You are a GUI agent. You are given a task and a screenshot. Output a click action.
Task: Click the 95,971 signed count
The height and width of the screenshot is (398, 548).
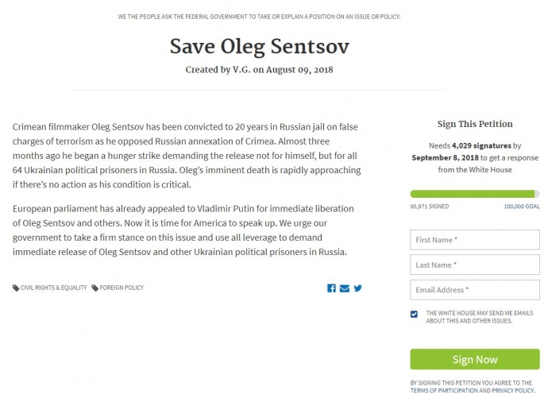point(429,206)
